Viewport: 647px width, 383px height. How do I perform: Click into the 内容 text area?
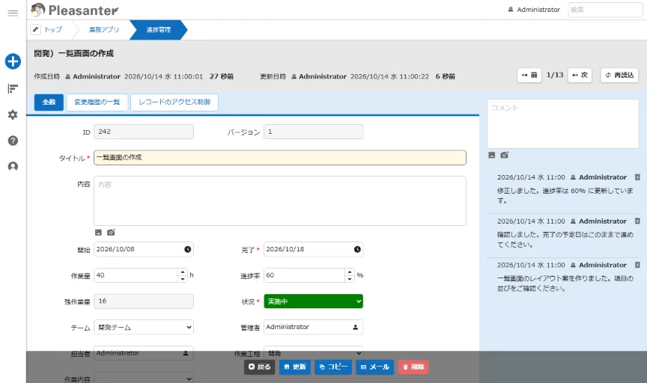[x=280, y=200]
